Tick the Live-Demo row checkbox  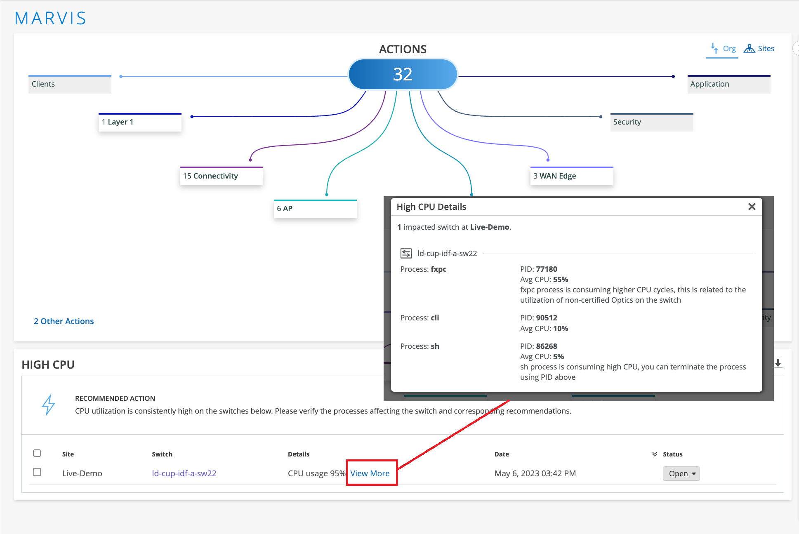point(37,472)
